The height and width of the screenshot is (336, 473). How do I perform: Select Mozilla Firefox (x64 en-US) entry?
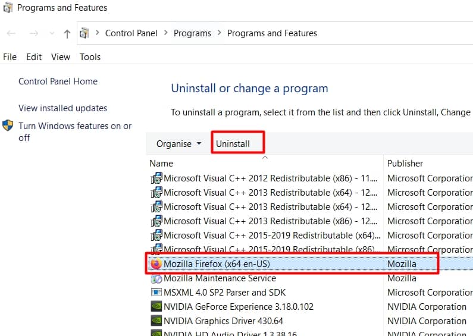pos(217,264)
